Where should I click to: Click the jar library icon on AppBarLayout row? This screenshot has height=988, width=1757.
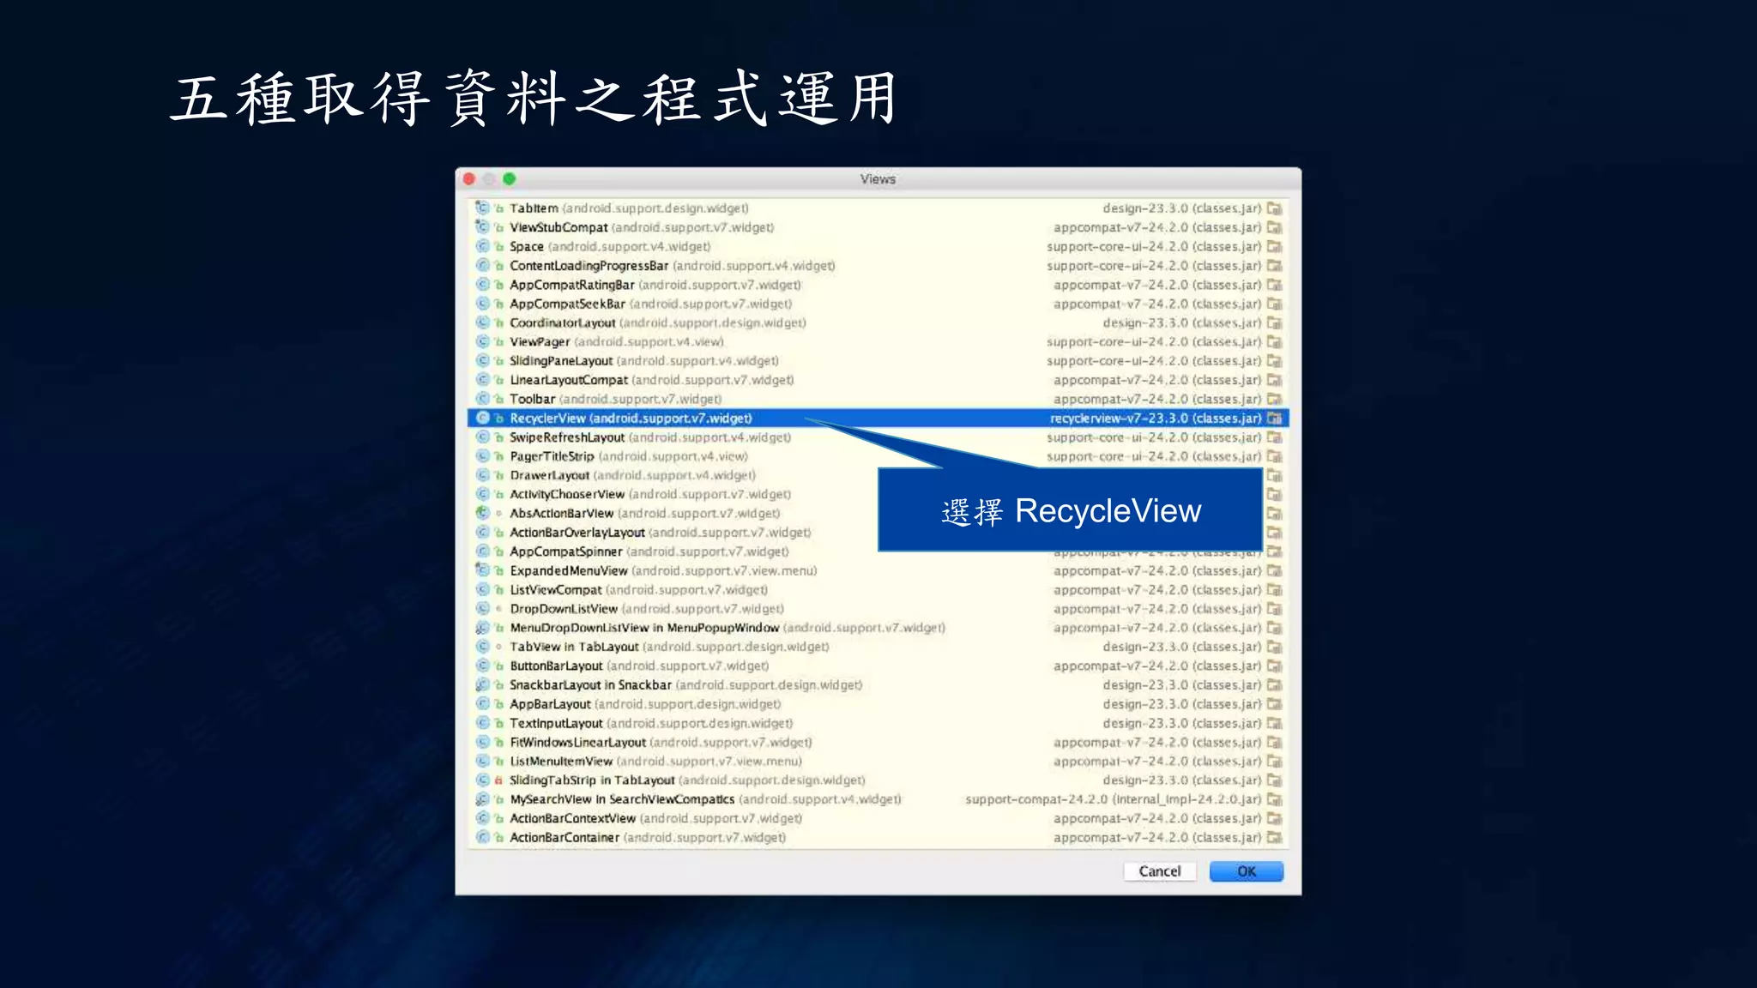[1275, 704]
